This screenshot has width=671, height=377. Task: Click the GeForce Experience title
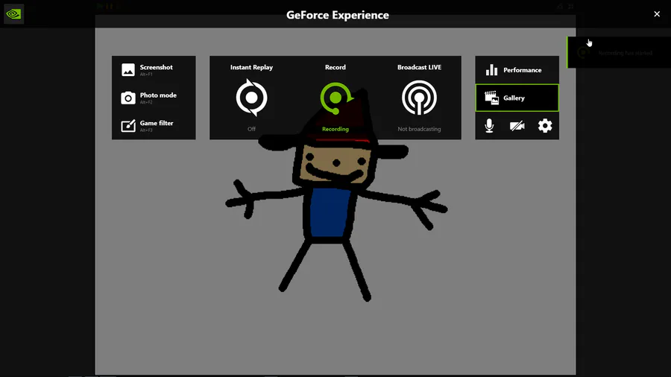pyautogui.click(x=338, y=15)
